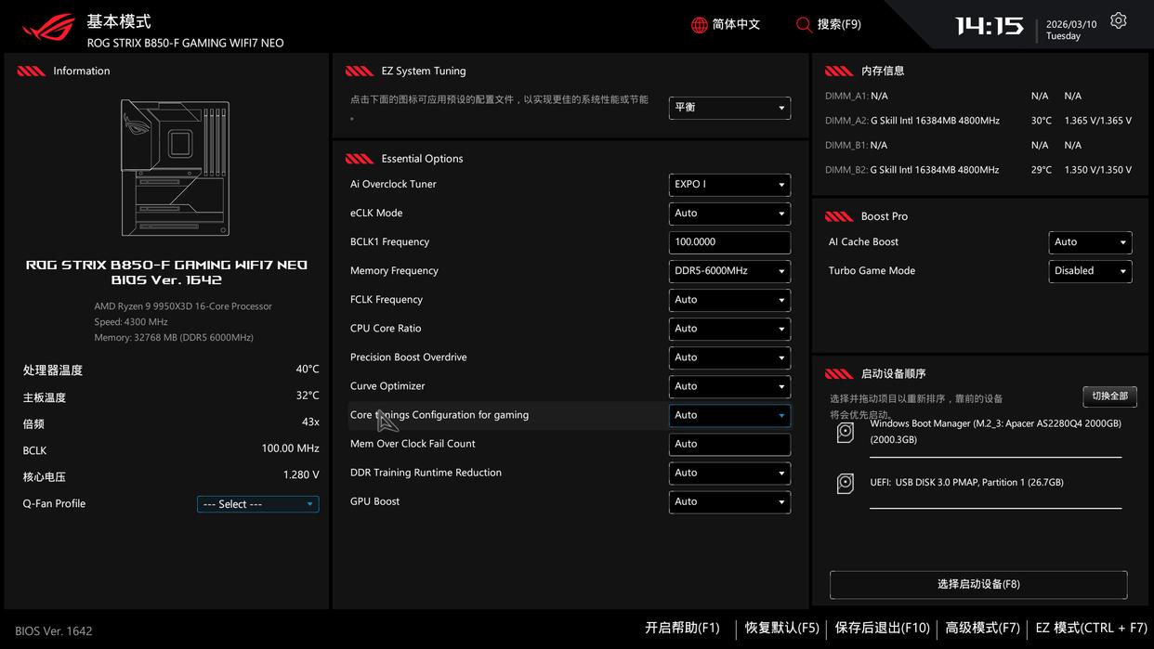Click the 14:15 clock display

pos(990,26)
